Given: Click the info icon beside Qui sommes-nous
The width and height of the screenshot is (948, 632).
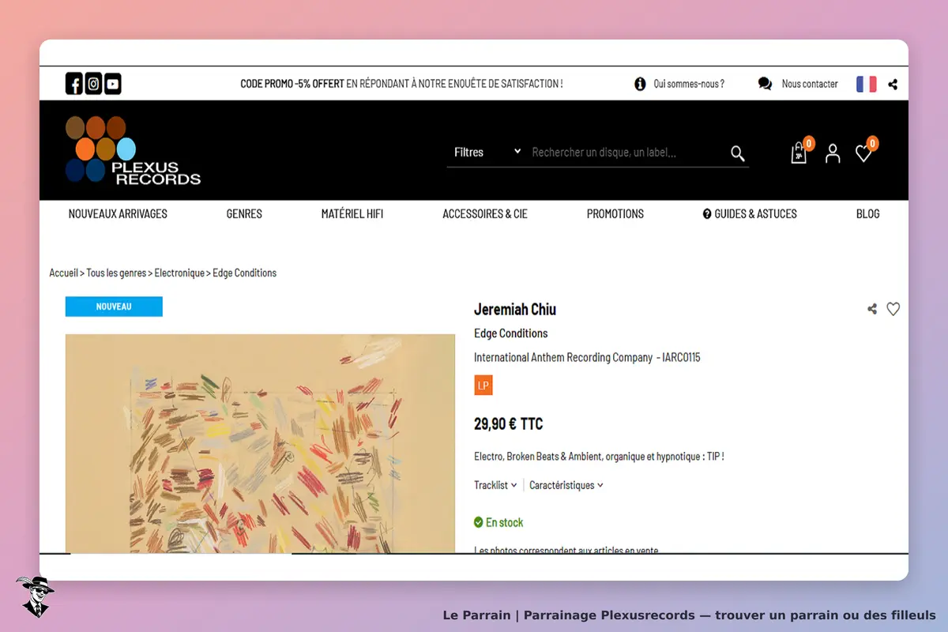Looking at the screenshot, I should point(640,84).
